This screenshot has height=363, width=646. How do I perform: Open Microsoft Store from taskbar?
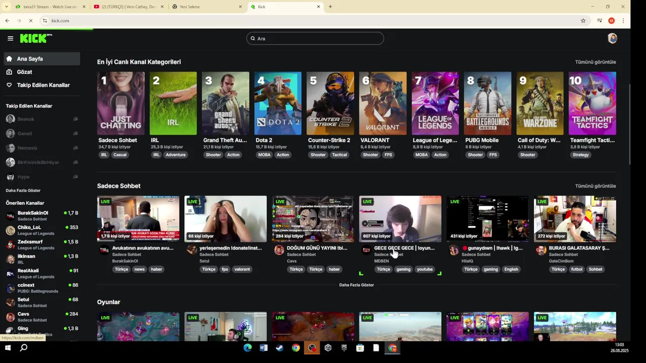tap(360, 348)
